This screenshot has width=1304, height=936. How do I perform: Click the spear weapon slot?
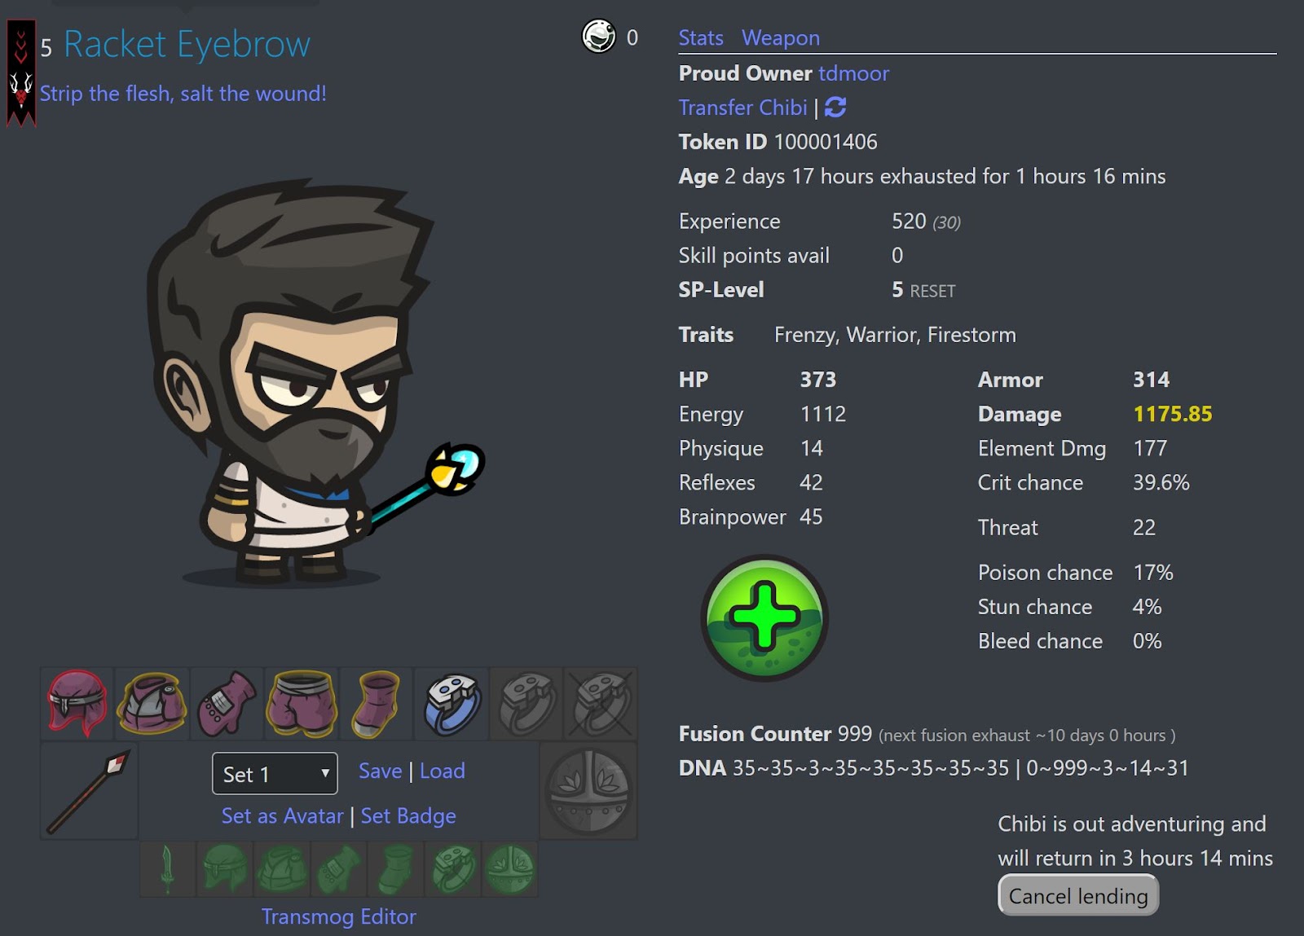[x=89, y=791]
